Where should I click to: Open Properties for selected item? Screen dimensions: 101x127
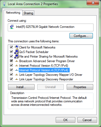(x=80, y=87)
